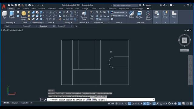Open the 'Shaded with e...' visual style dropdown
This screenshot has width=194, height=109.
(x=119, y=12)
